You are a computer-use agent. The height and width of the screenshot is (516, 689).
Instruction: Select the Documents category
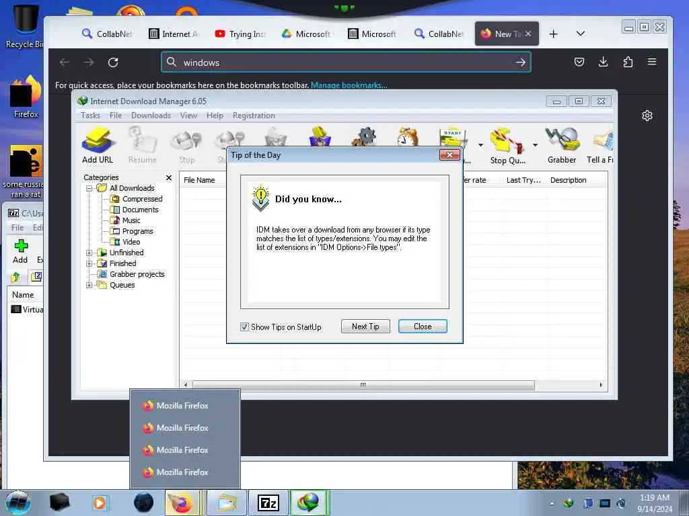tap(140, 210)
